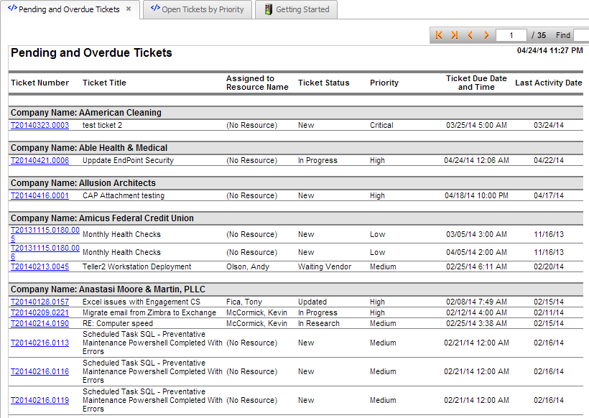Open ticket T20140416.0001

(40, 195)
